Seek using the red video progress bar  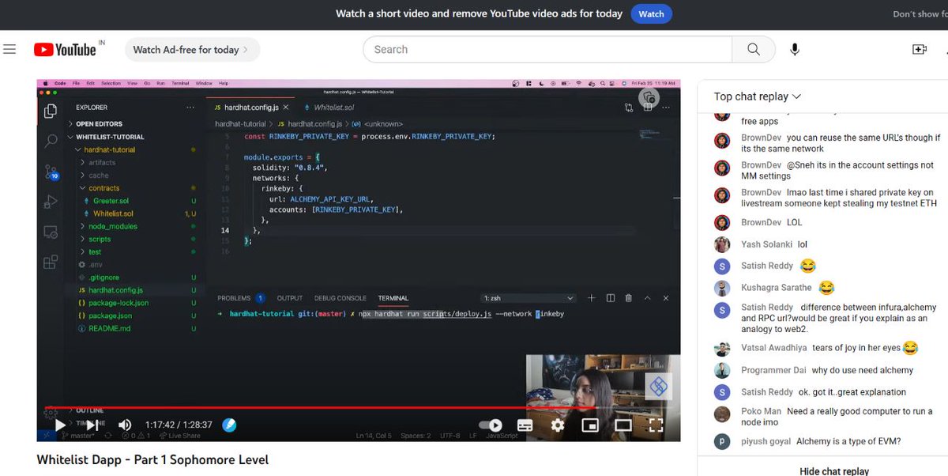pyautogui.click(x=359, y=408)
